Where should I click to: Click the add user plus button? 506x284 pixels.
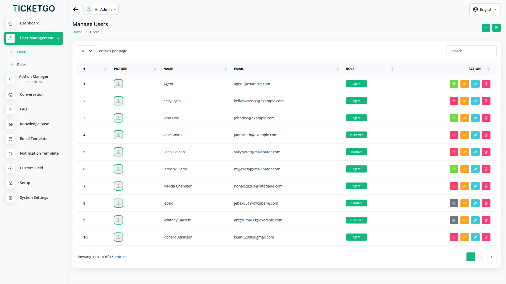486,28
